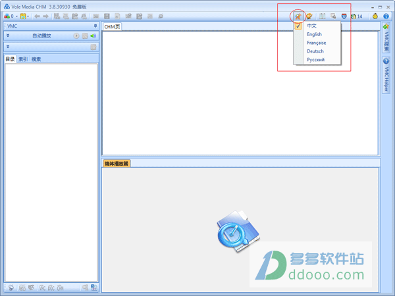Open the VMC Helper side tab

point(386,75)
